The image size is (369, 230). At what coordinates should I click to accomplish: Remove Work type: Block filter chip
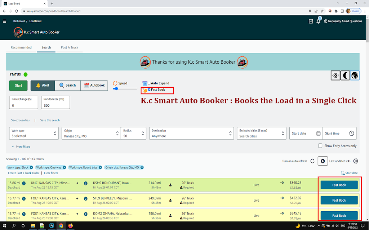point(31,167)
